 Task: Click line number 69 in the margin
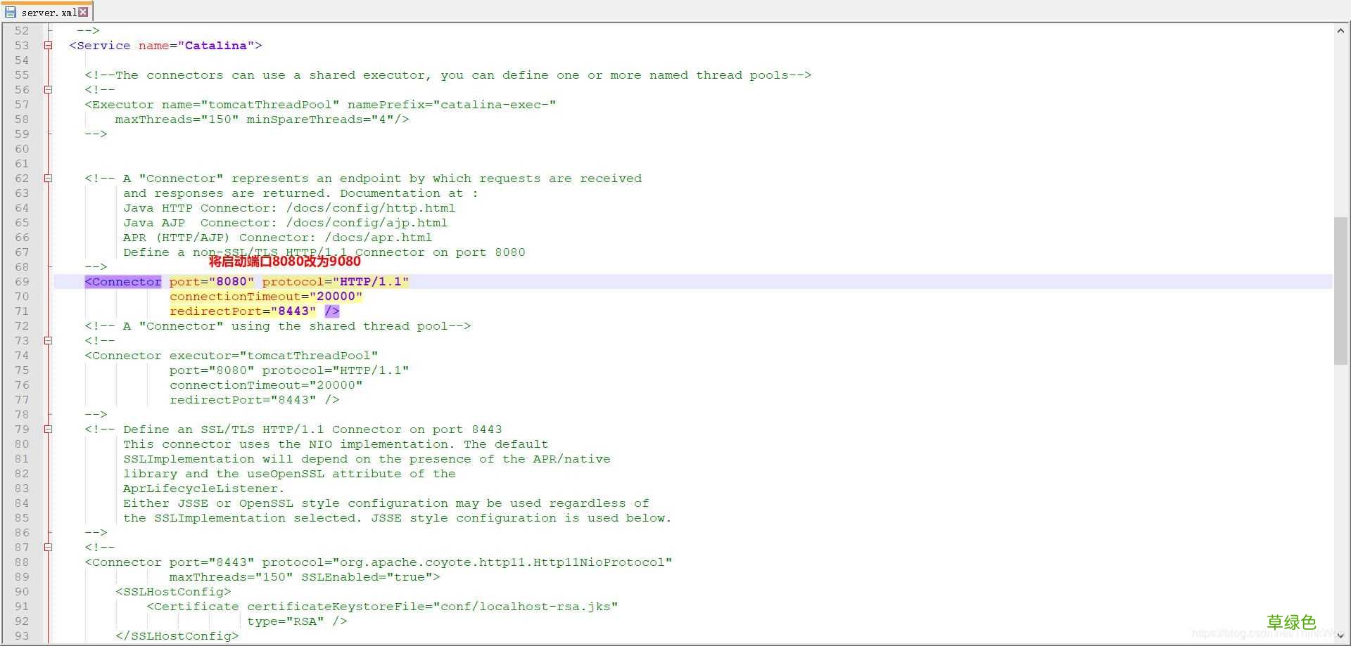point(23,282)
